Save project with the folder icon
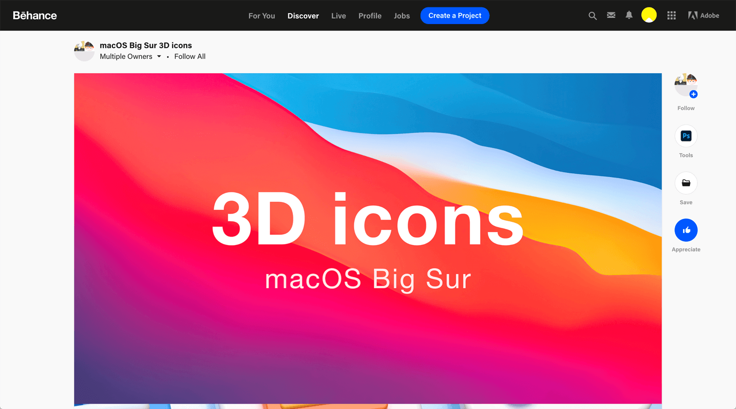736x409 pixels. (x=686, y=183)
